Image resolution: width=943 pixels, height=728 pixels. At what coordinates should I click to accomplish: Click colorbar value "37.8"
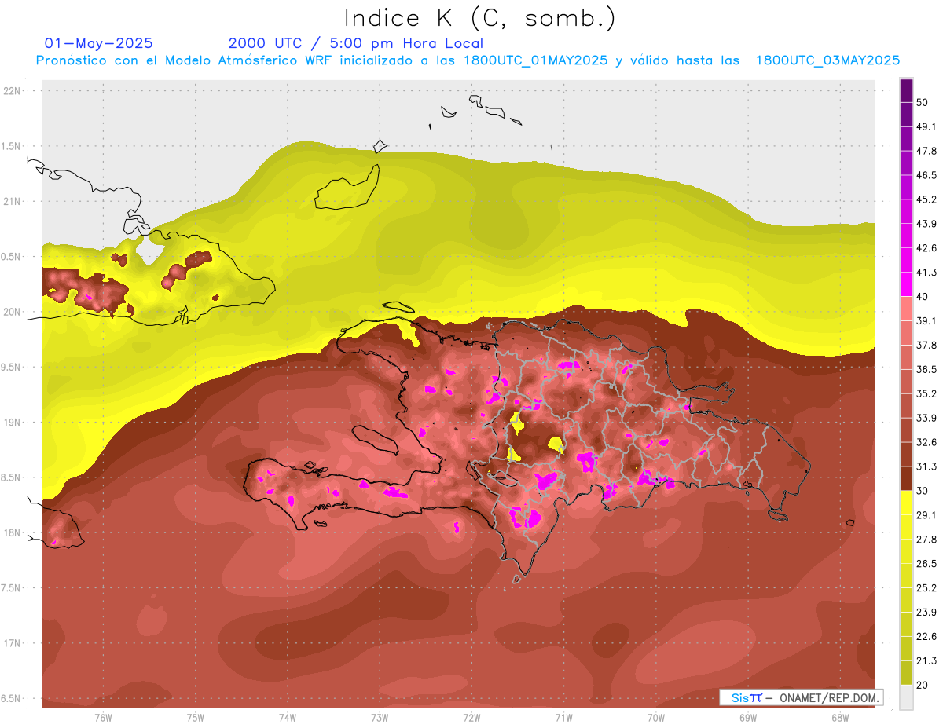[926, 345]
